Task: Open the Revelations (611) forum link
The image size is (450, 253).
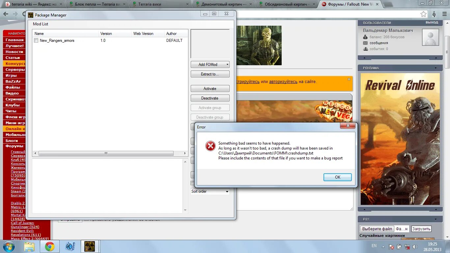Action: click(26, 235)
